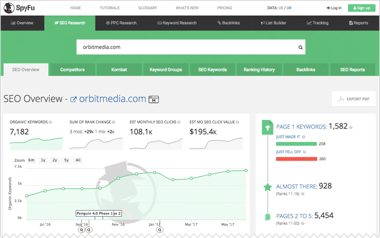Switch to the Competitors tab
Viewport: 380px width, 238px height.
72,69
